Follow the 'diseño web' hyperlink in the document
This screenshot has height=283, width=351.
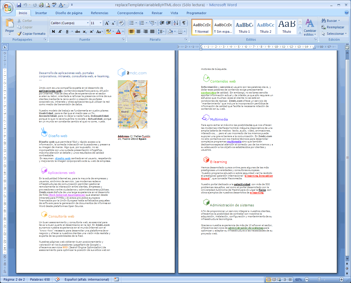pyautogui.click(x=63, y=158)
